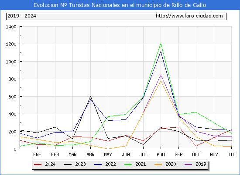Click the green 2021 line point at OCT
The image size is (240, 175).
[196, 112]
